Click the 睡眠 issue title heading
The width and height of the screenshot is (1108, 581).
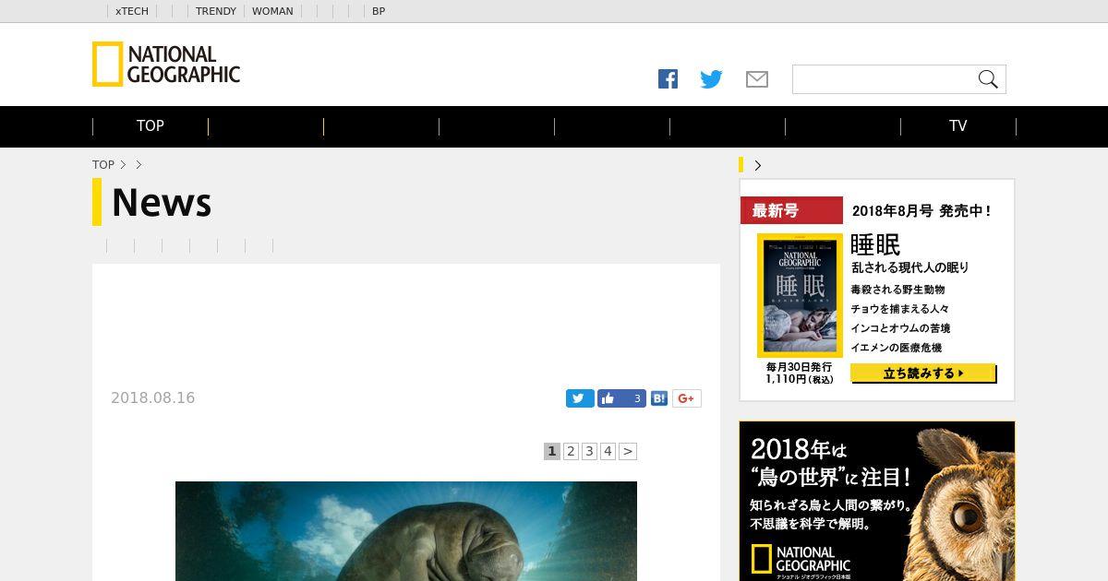pos(875,245)
